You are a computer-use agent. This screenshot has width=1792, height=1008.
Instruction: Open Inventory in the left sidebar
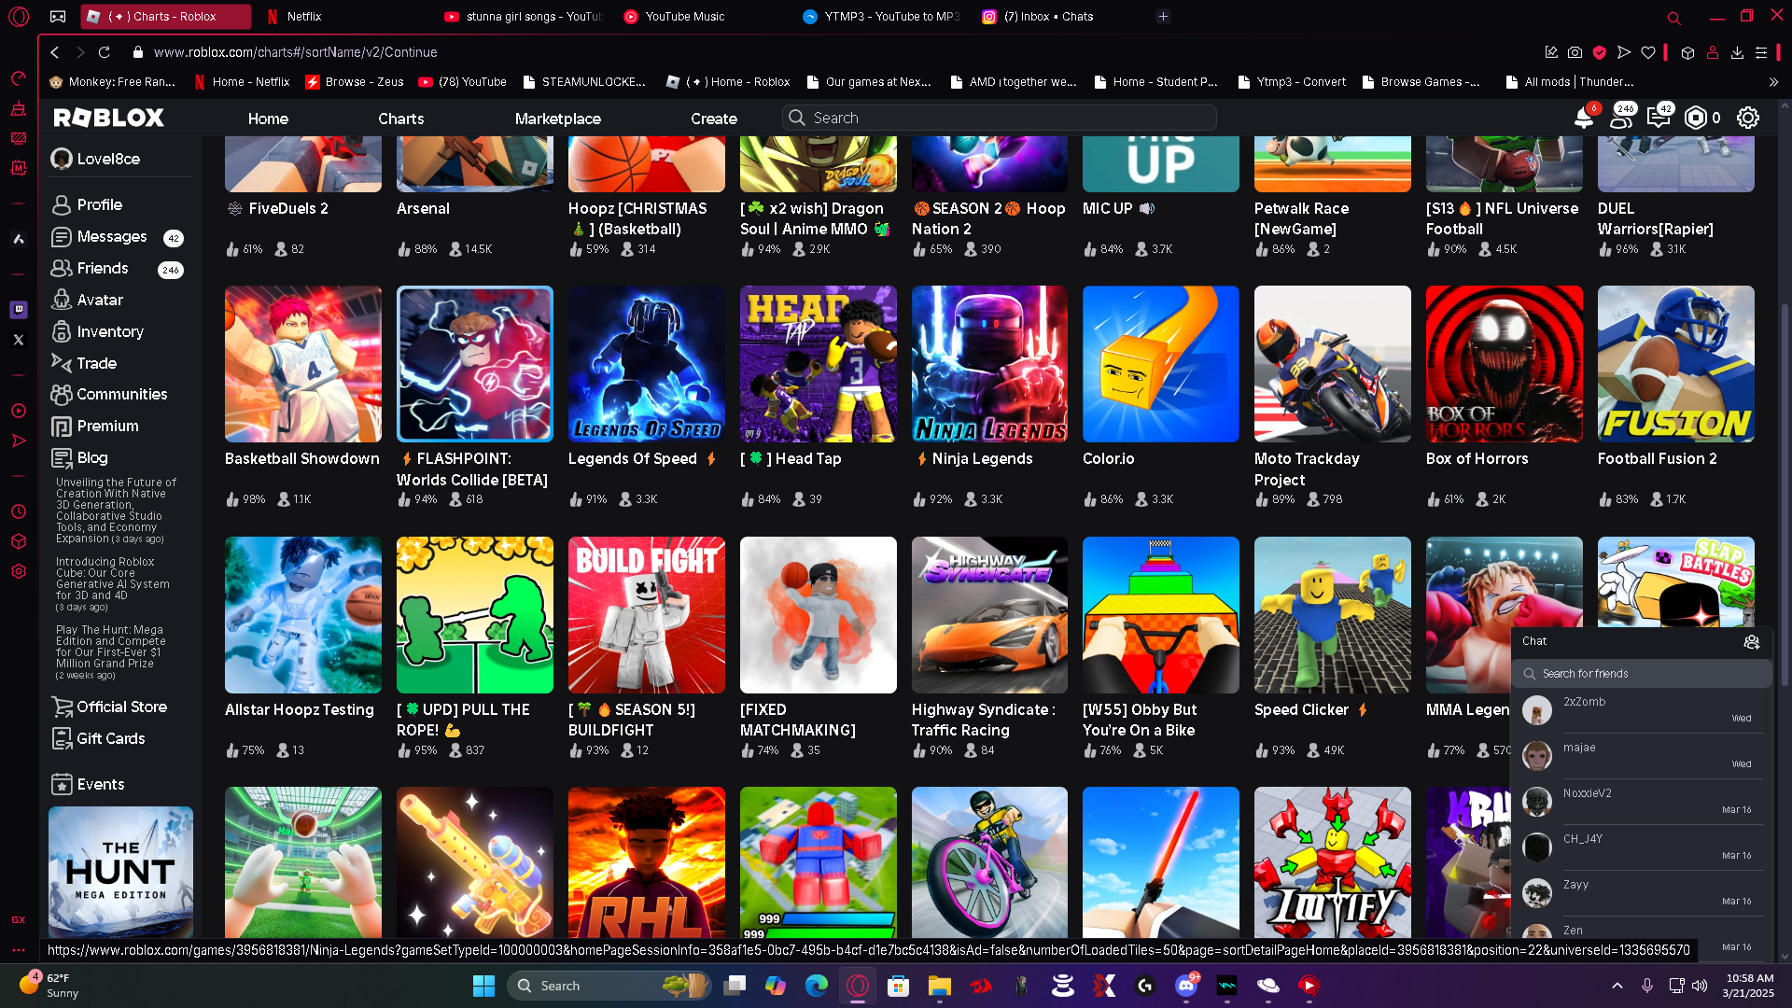109,331
